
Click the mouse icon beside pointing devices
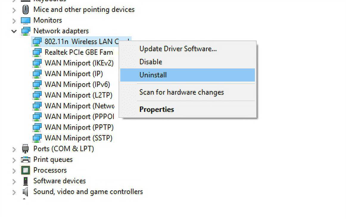(26, 10)
